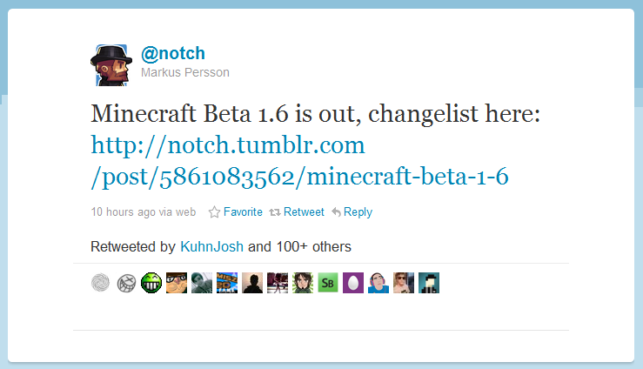Click the blue headphones cartoon avatar
This screenshot has height=369, width=643.
click(x=378, y=283)
